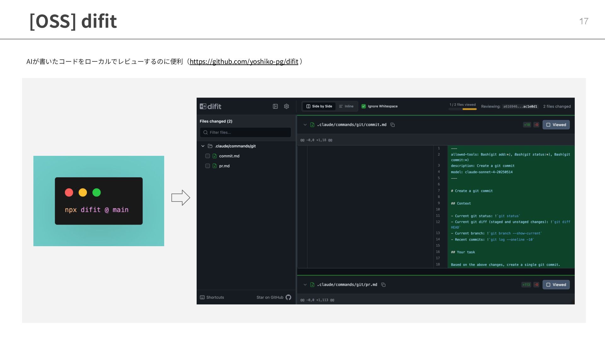The image size is (605, 340).
Task: Click the .claude/commands/git/commit.md path text
Action: click(352, 125)
